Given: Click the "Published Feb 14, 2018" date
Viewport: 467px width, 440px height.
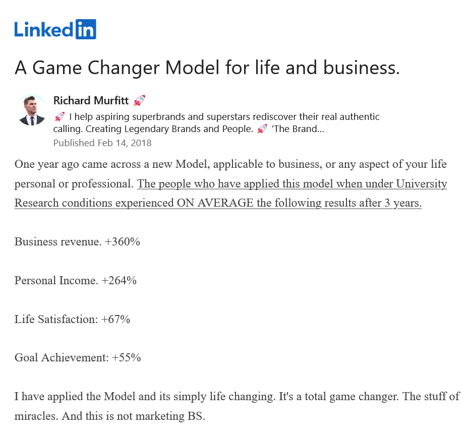Looking at the screenshot, I should 102,143.
